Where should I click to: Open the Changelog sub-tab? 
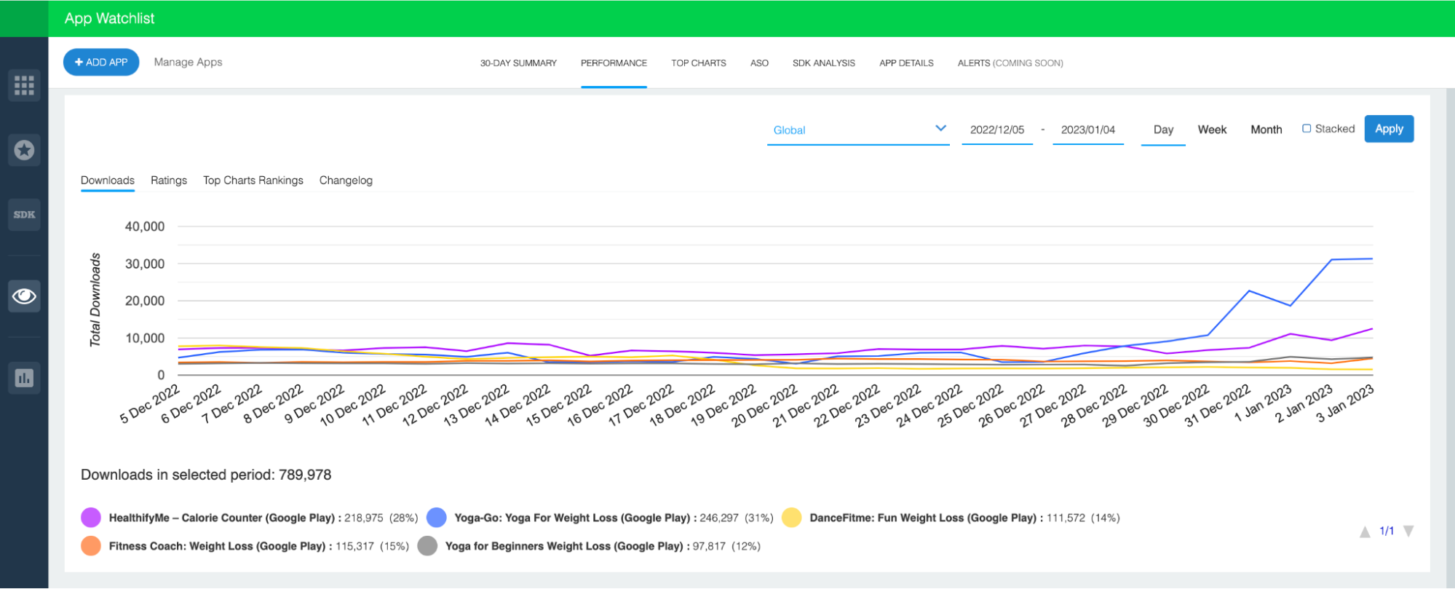coord(346,181)
